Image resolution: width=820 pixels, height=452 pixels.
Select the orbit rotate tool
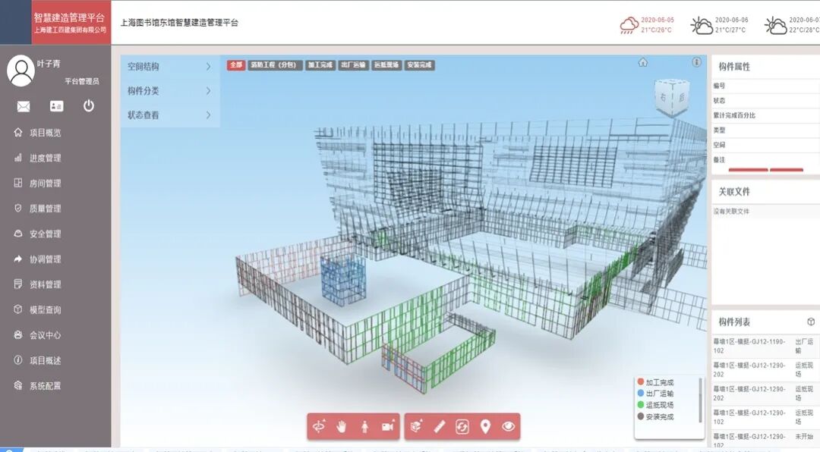tap(318, 427)
